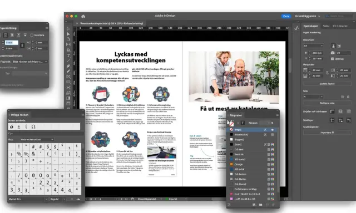Choose the Ellipse tool in toolbox
Screen dimensions: 356x213
click(x=68, y=82)
